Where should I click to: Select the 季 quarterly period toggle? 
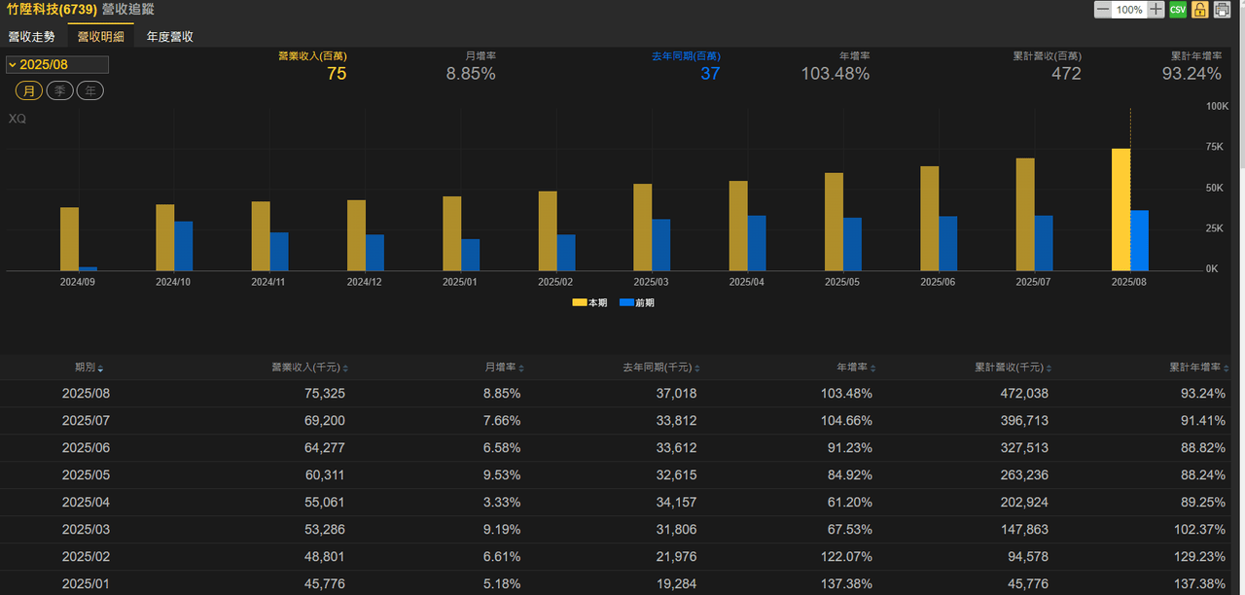coord(59,90)
